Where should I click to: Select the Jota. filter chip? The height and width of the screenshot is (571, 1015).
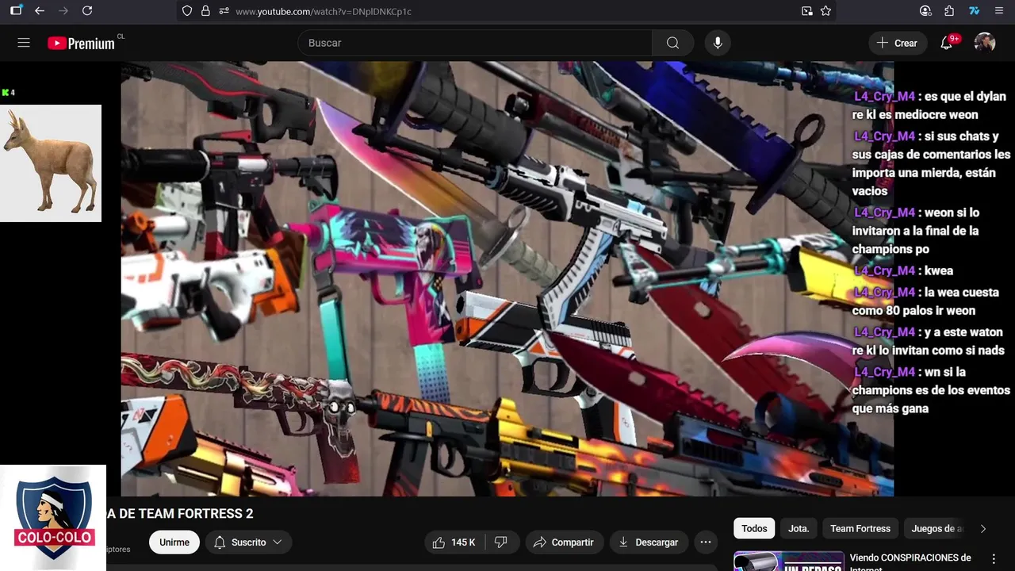coord(799,528)
